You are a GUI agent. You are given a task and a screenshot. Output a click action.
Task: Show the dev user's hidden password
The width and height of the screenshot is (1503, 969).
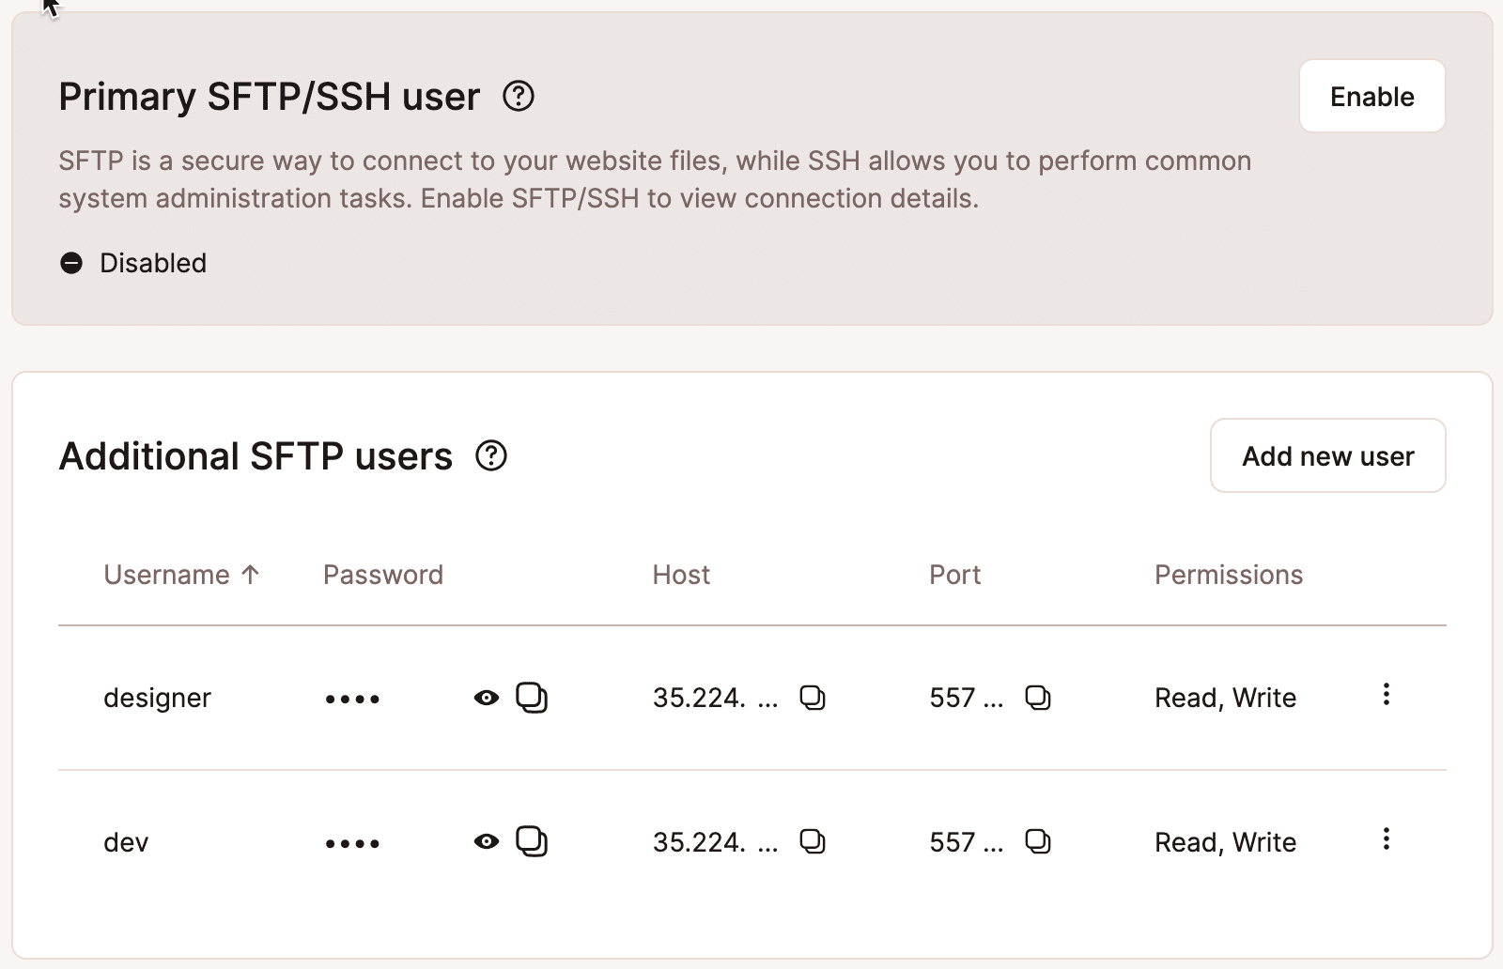[487, 842]
